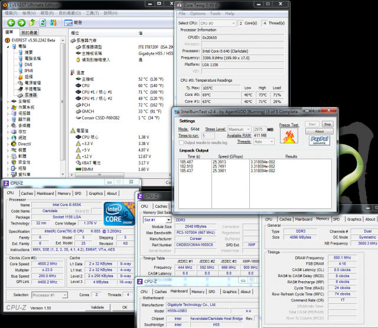Click OK button in CPU-Z
Viewport: 378px width, 328px height.
click(125, 307)
